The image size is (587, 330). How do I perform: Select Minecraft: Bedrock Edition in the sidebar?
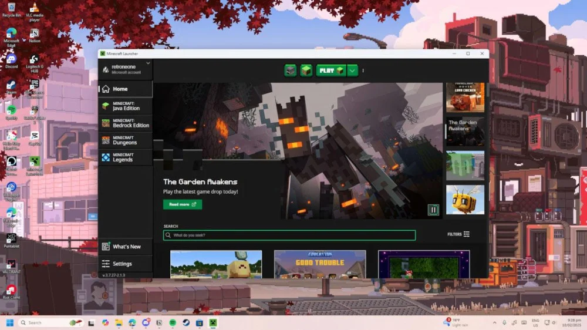(126, 123)
